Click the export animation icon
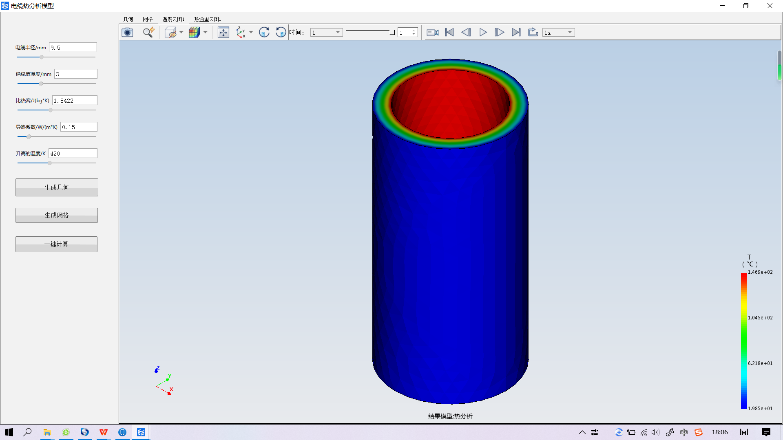Screen dimensions: 783x440 pyautogui.click(x=533, y=32)
